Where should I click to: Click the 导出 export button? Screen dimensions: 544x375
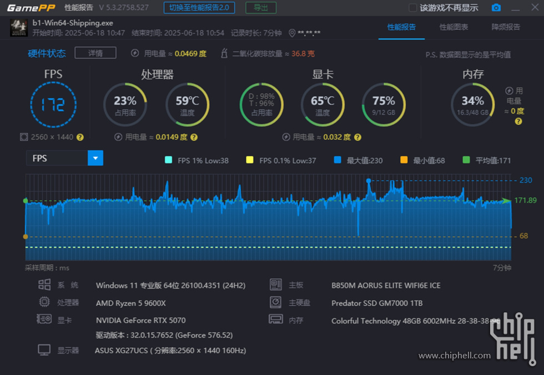[x=261, y=8]
